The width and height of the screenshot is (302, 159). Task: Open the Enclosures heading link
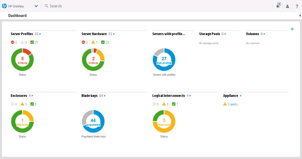[x=19, y=96]
